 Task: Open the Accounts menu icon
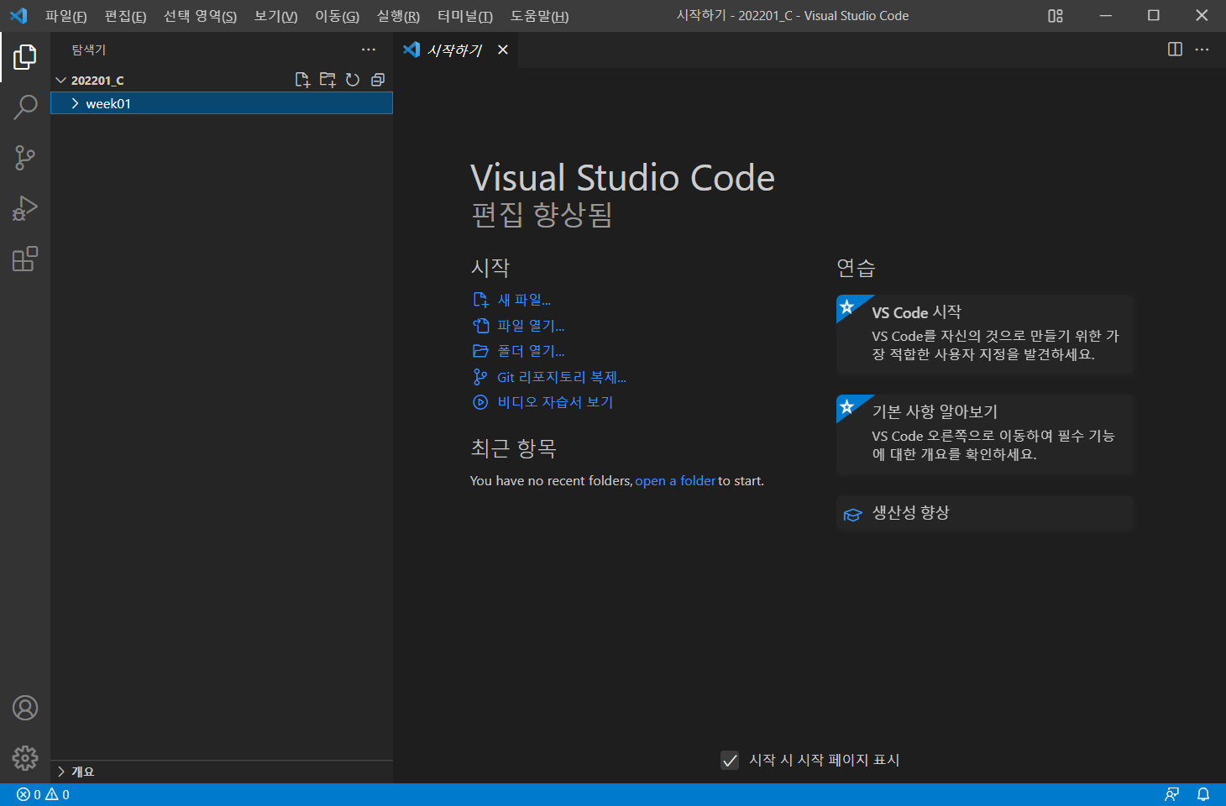pos(25,708)
